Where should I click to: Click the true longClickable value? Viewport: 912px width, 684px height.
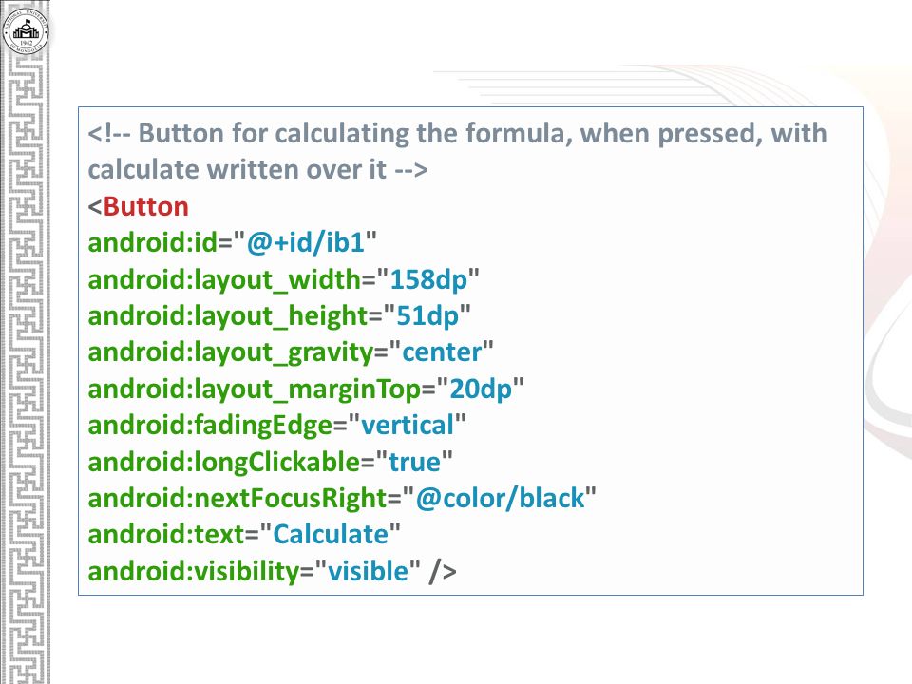point(415,462)
